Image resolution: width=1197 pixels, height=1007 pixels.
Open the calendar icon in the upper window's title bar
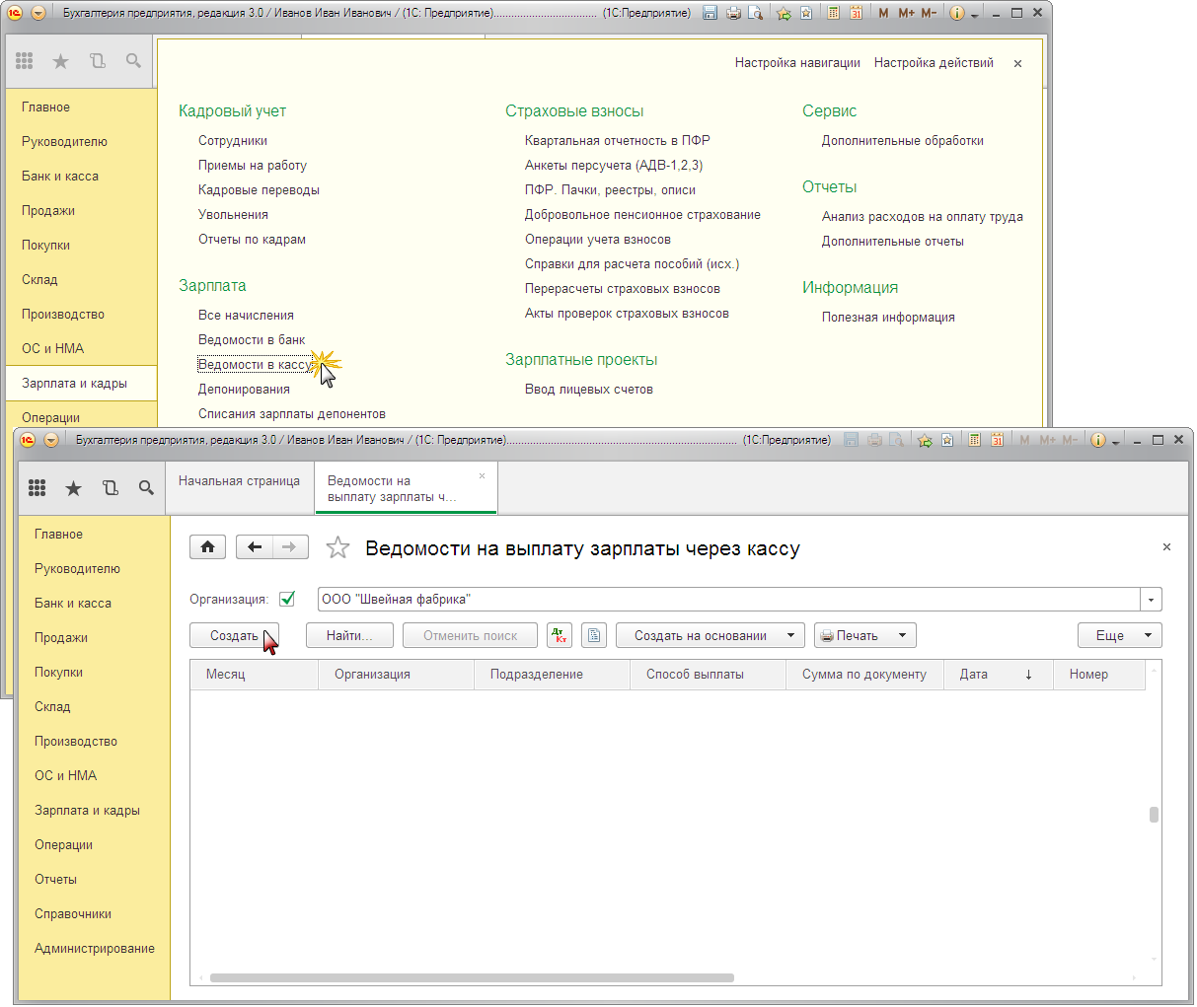tap(856, 14)
